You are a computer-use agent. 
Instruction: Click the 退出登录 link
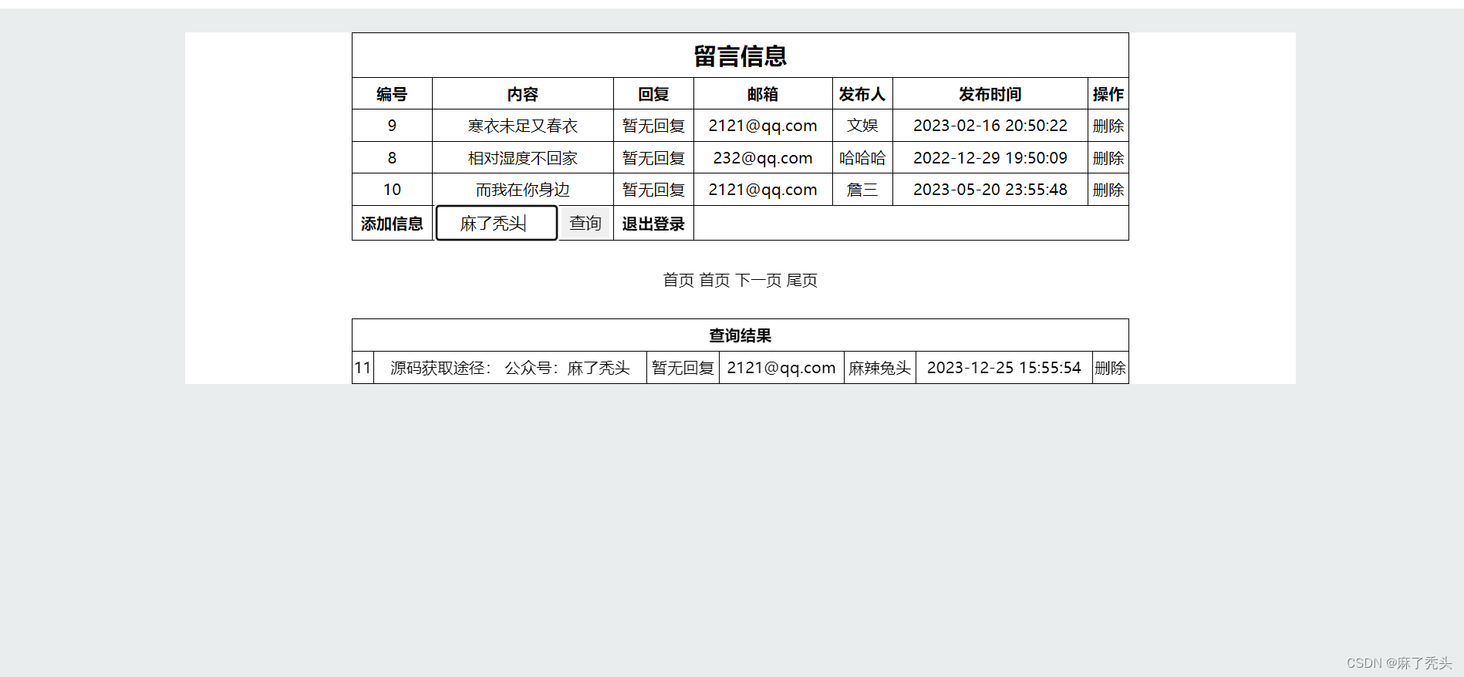[653, 224]
